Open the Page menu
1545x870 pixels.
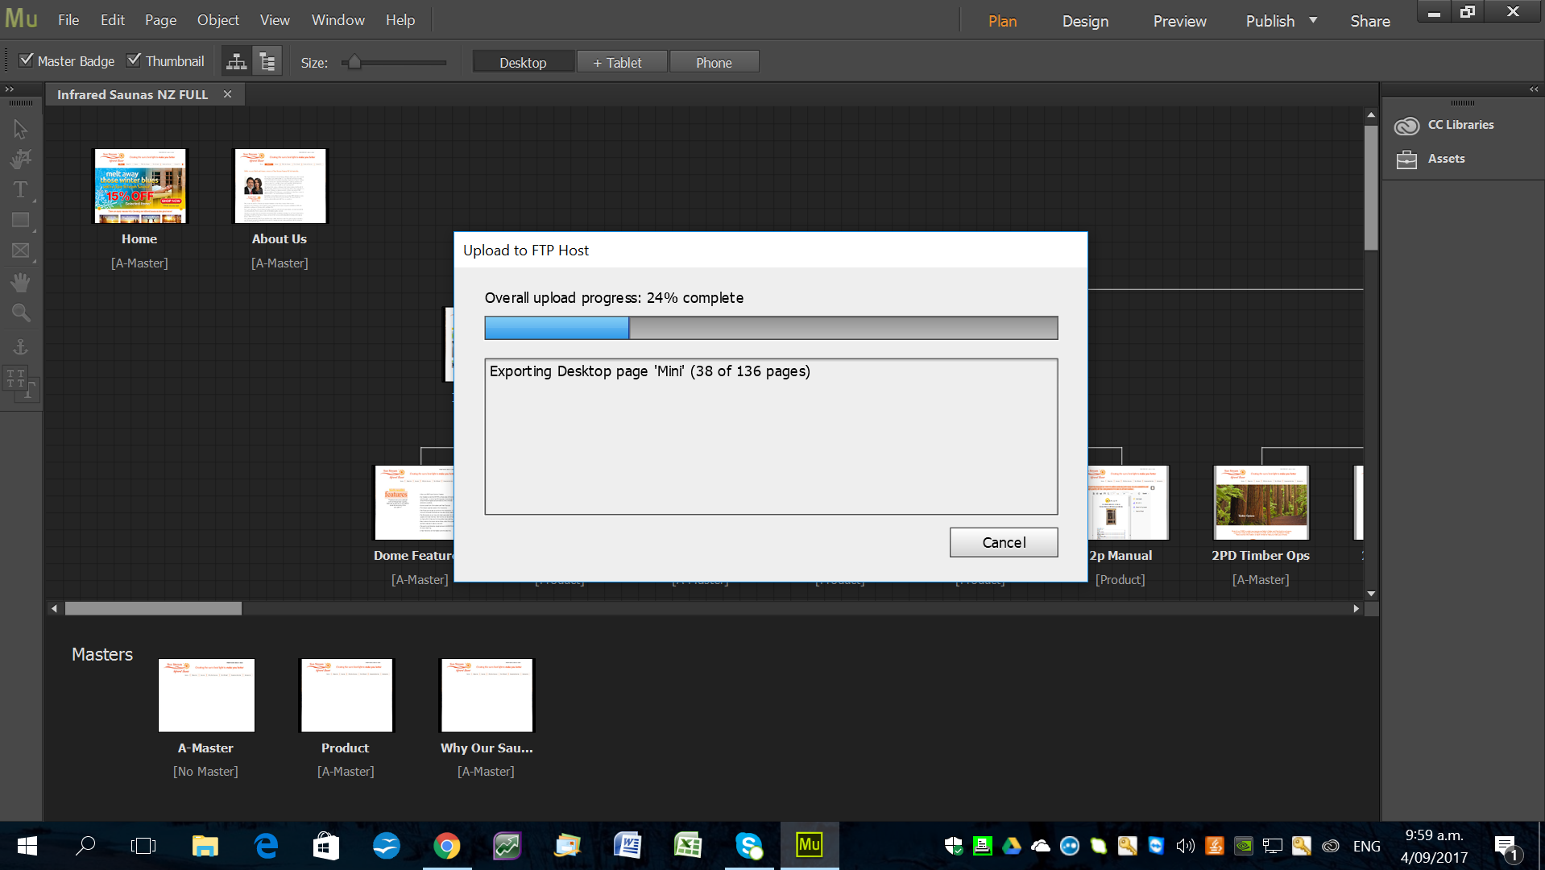pyautogui.click(x=160, y=20)
